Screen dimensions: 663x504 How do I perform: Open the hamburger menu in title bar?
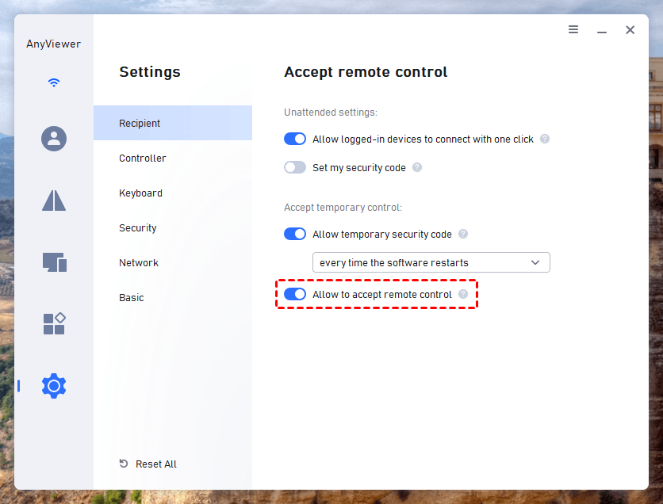point(573,29)
